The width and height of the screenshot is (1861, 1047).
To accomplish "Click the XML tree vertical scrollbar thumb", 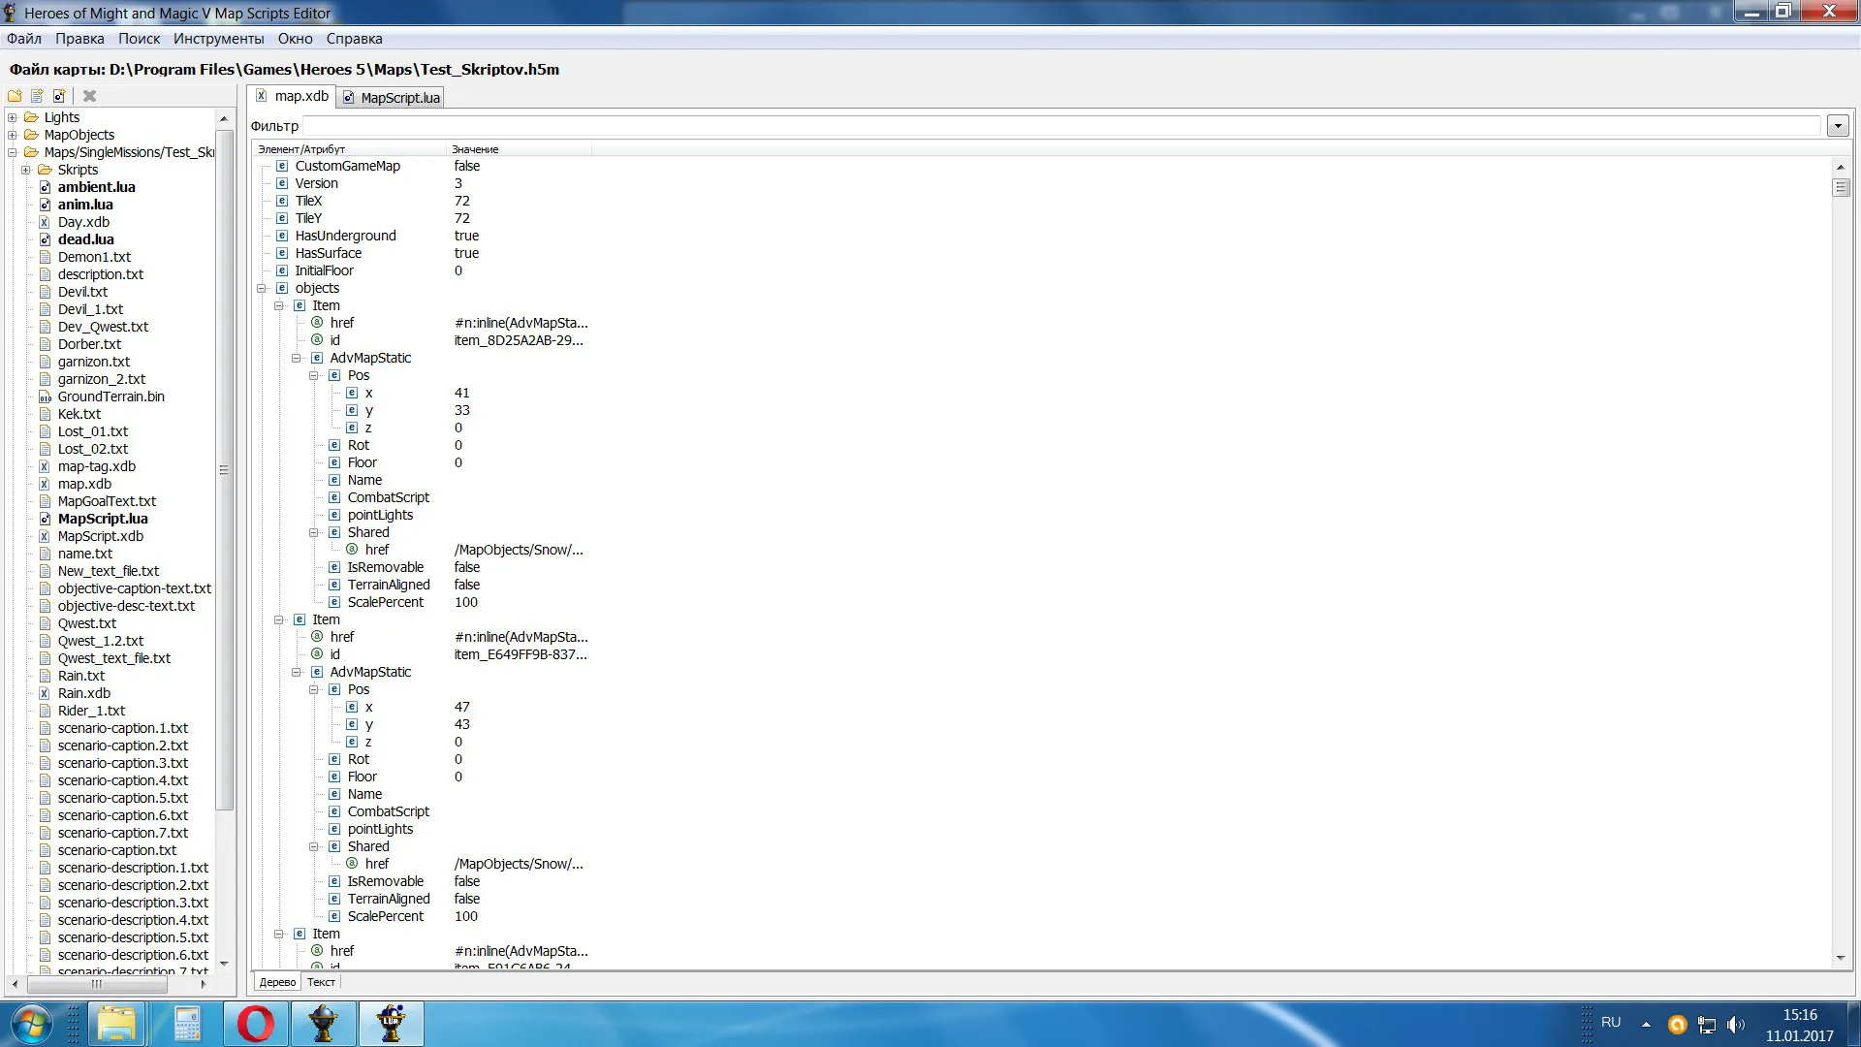I will [1841, 187].
